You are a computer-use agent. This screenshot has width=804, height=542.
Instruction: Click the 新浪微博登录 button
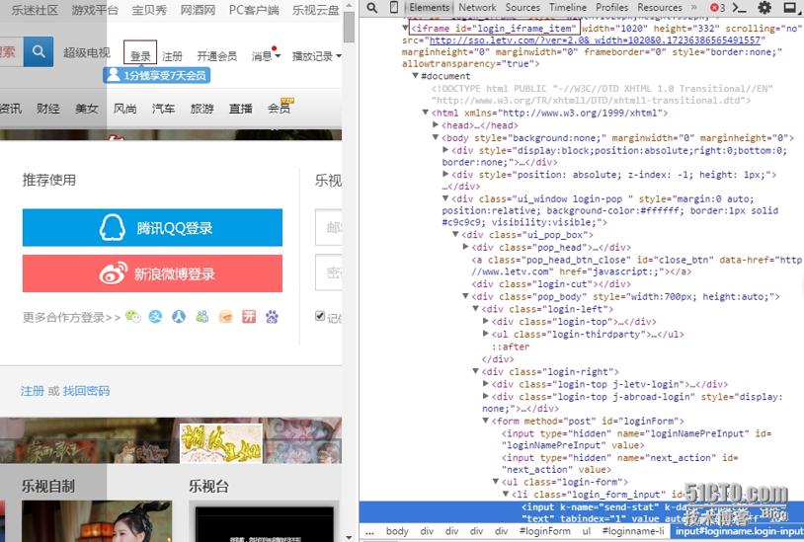tap(152, 273)
